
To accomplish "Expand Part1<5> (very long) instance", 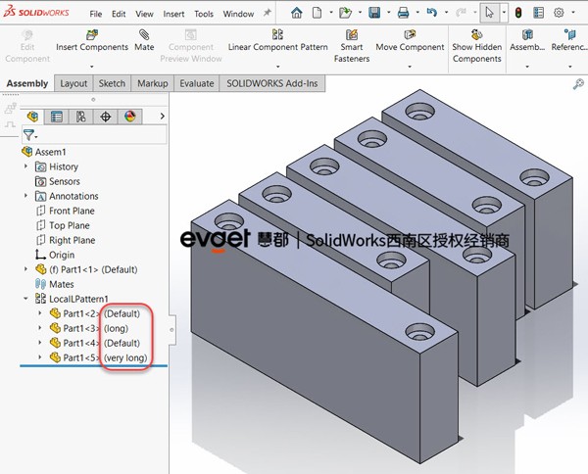I will (x=40, y=357).
